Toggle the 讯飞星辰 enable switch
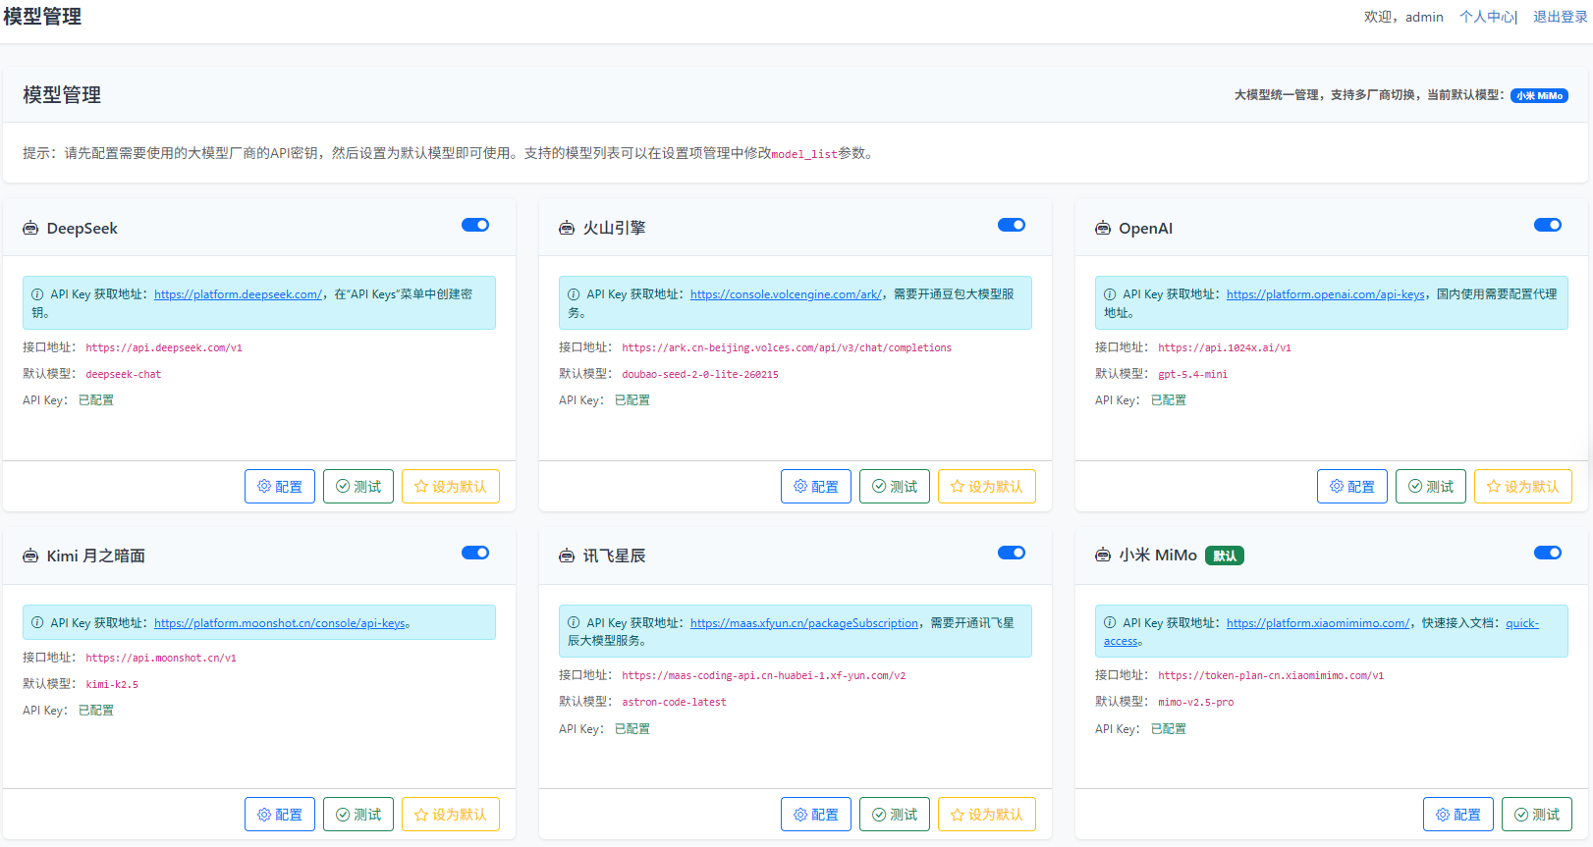Screen dimensions: 1593x847 coord(1012,553)
